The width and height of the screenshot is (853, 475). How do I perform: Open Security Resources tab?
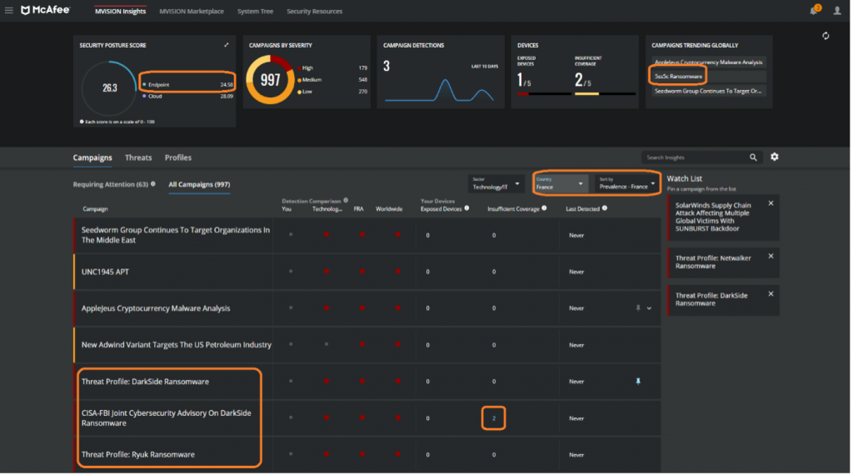click(x=314, y=12)
